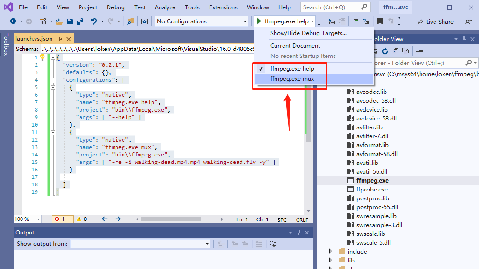Viewport: 479px width, 269px height.
Task: Save the current file with disk icon
Action: pos(70,21)
